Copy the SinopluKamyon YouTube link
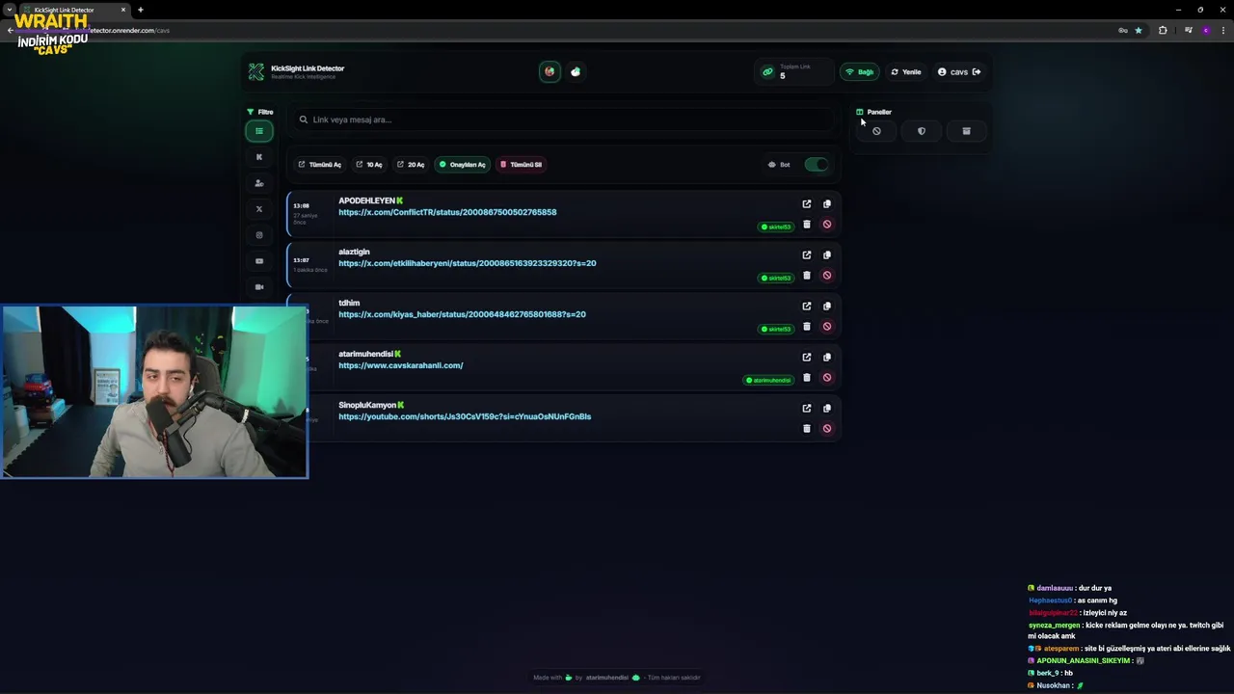 827,409
